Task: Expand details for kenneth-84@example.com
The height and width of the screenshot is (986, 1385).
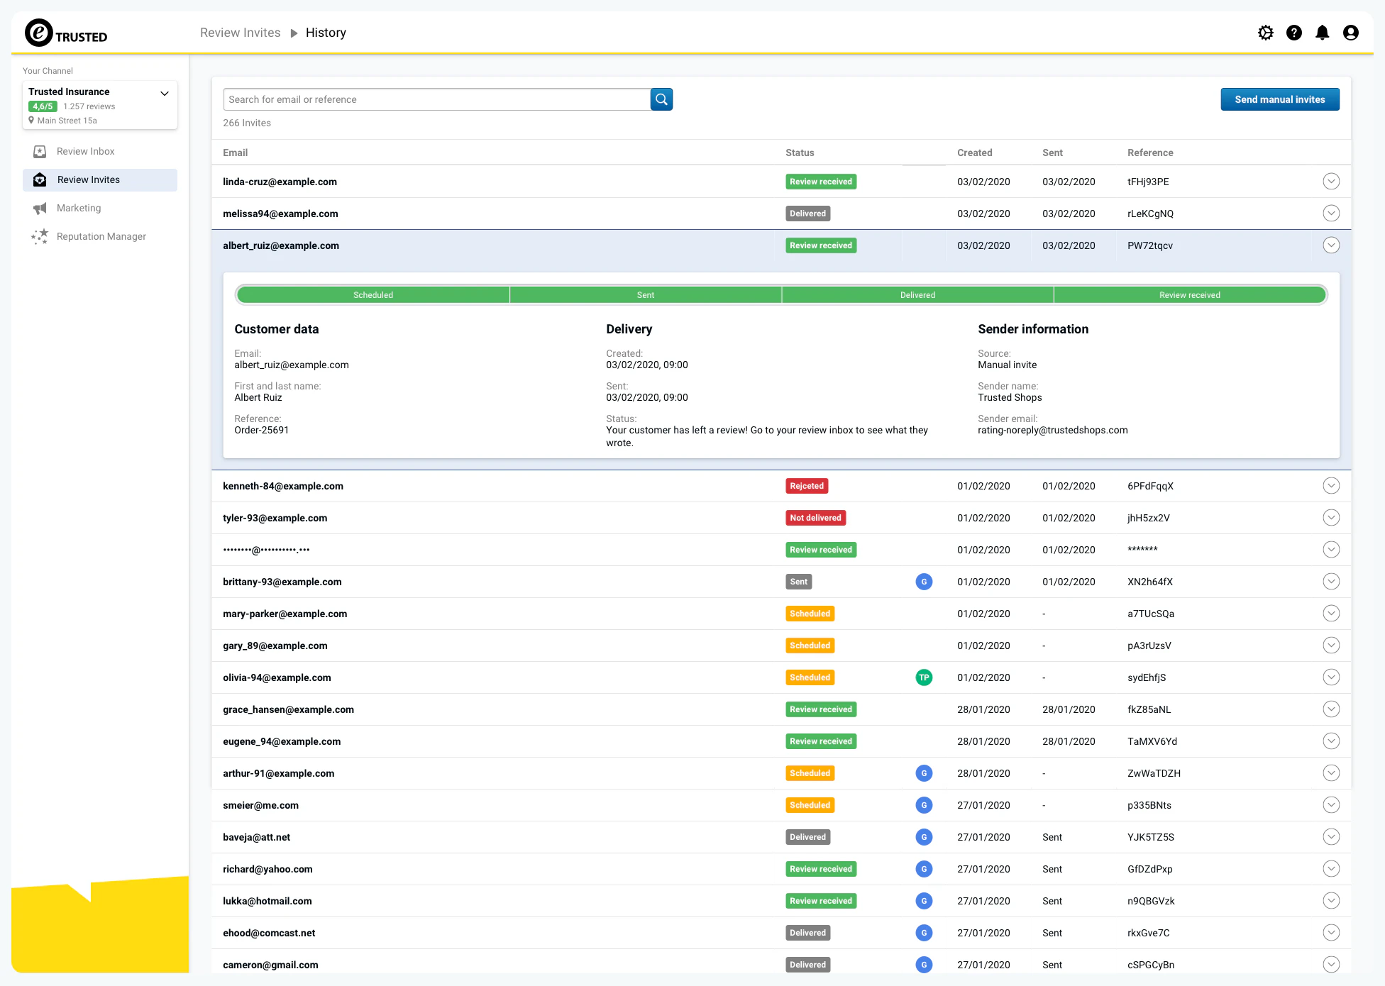Action: click(1331, 486)
